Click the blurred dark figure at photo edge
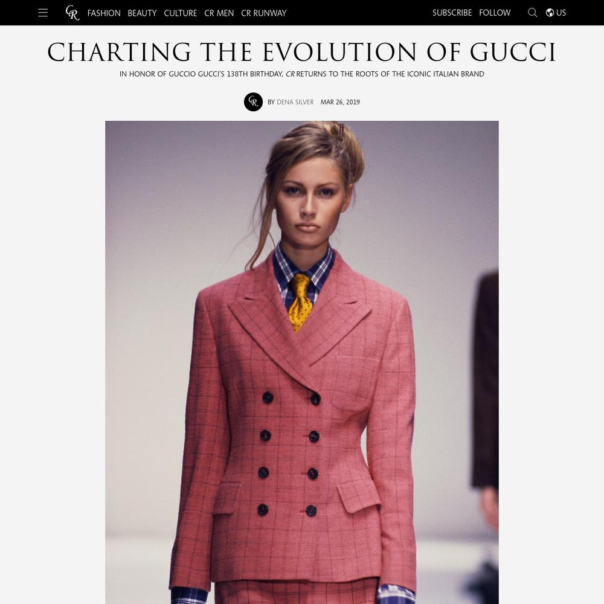Image resolution: width=604 pixels, height=604 pixels. click(x=485, y=435)
